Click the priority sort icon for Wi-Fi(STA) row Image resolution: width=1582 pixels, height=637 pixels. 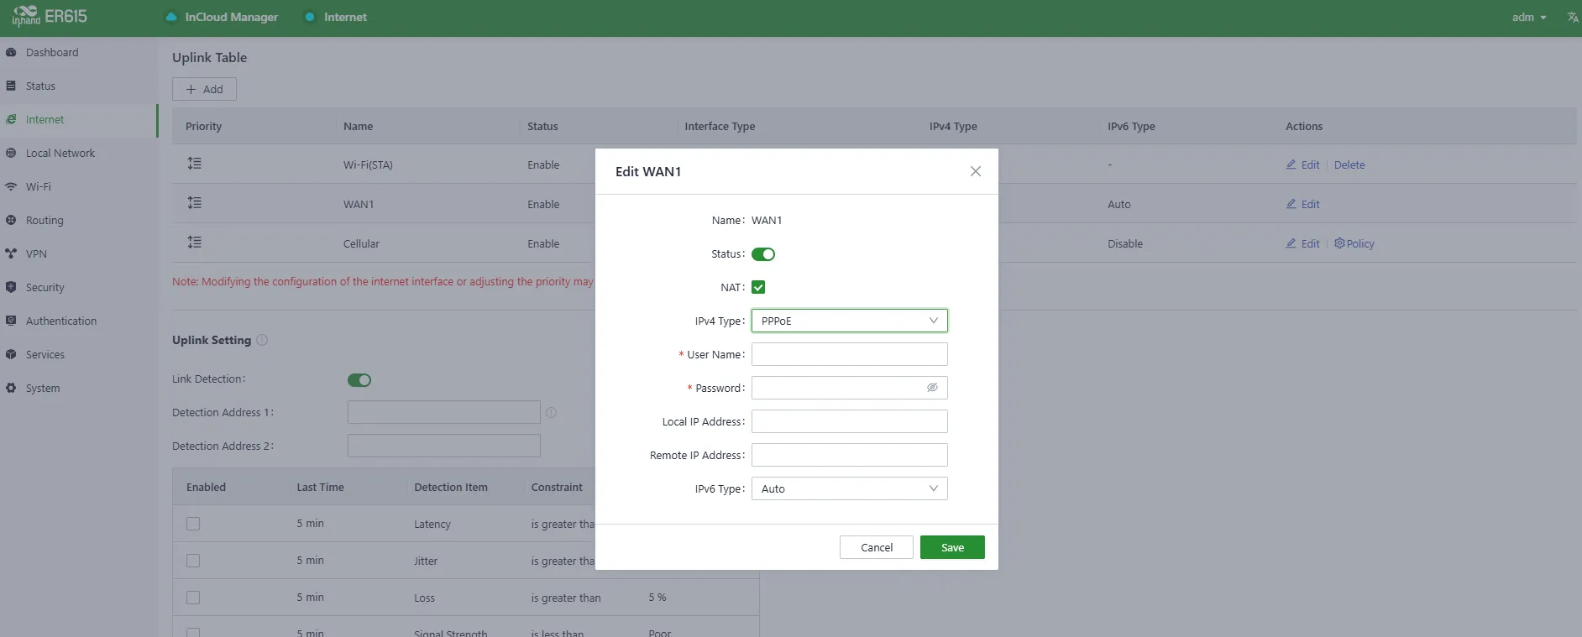click(195, 164)
